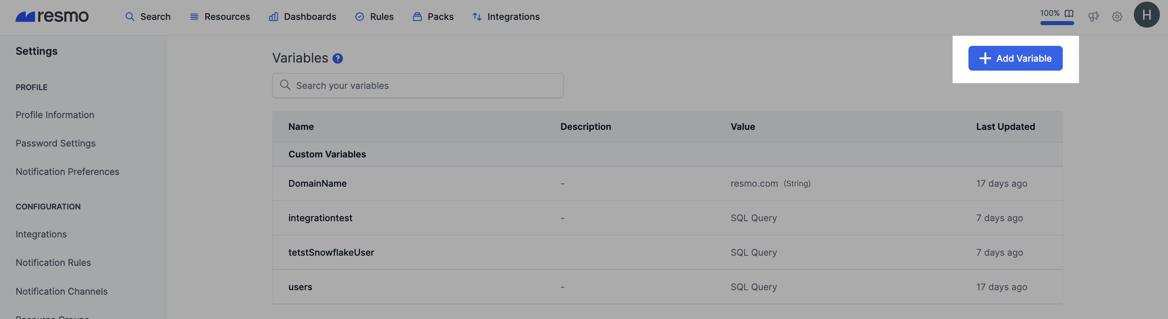
Task: Open Password Settings in the sidebar
Action: tap(55, 143)
